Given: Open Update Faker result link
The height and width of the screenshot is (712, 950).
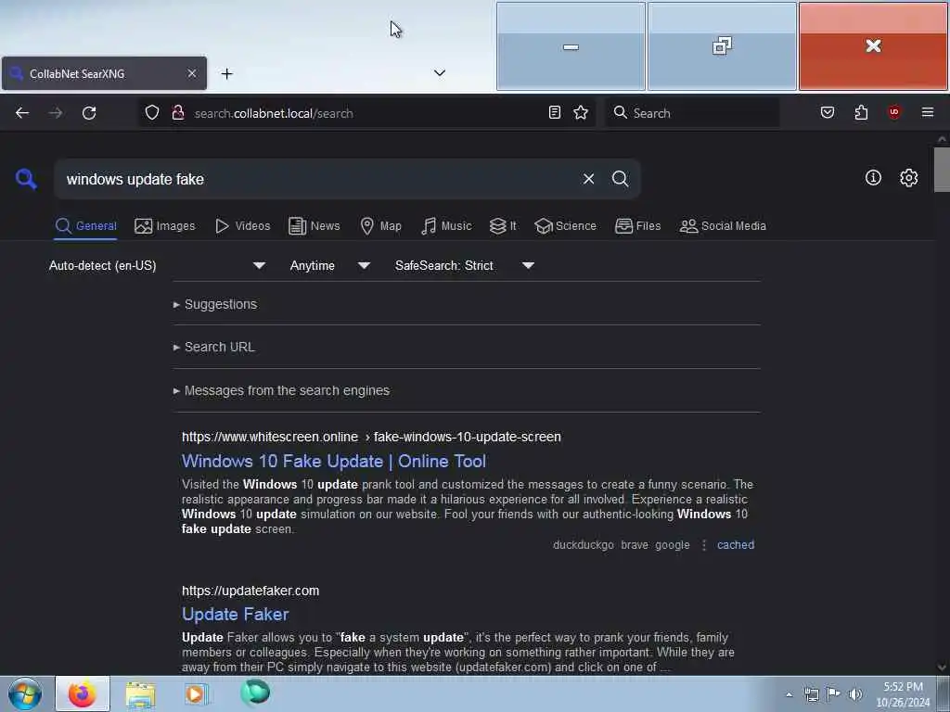Looking at the screenshot, I should (235, 614).
